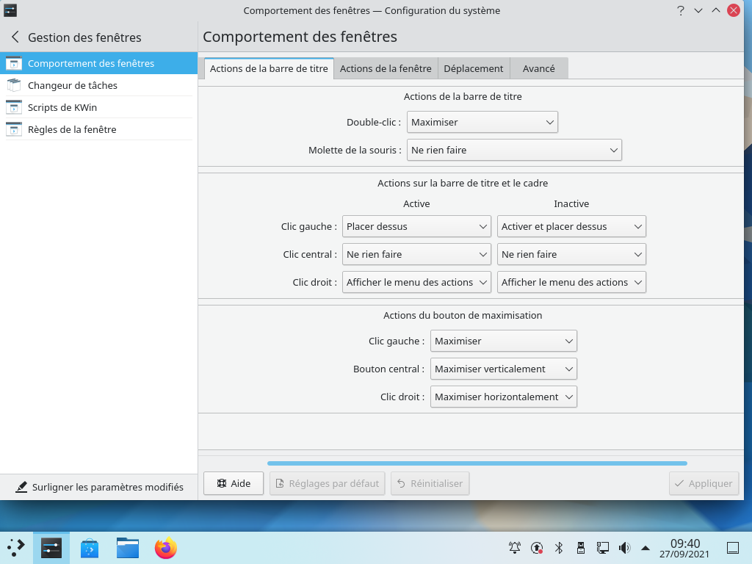Go back from Gestion des fenêtres
The width and height of the screenshot is (752, 564).
tap(15, 37)
